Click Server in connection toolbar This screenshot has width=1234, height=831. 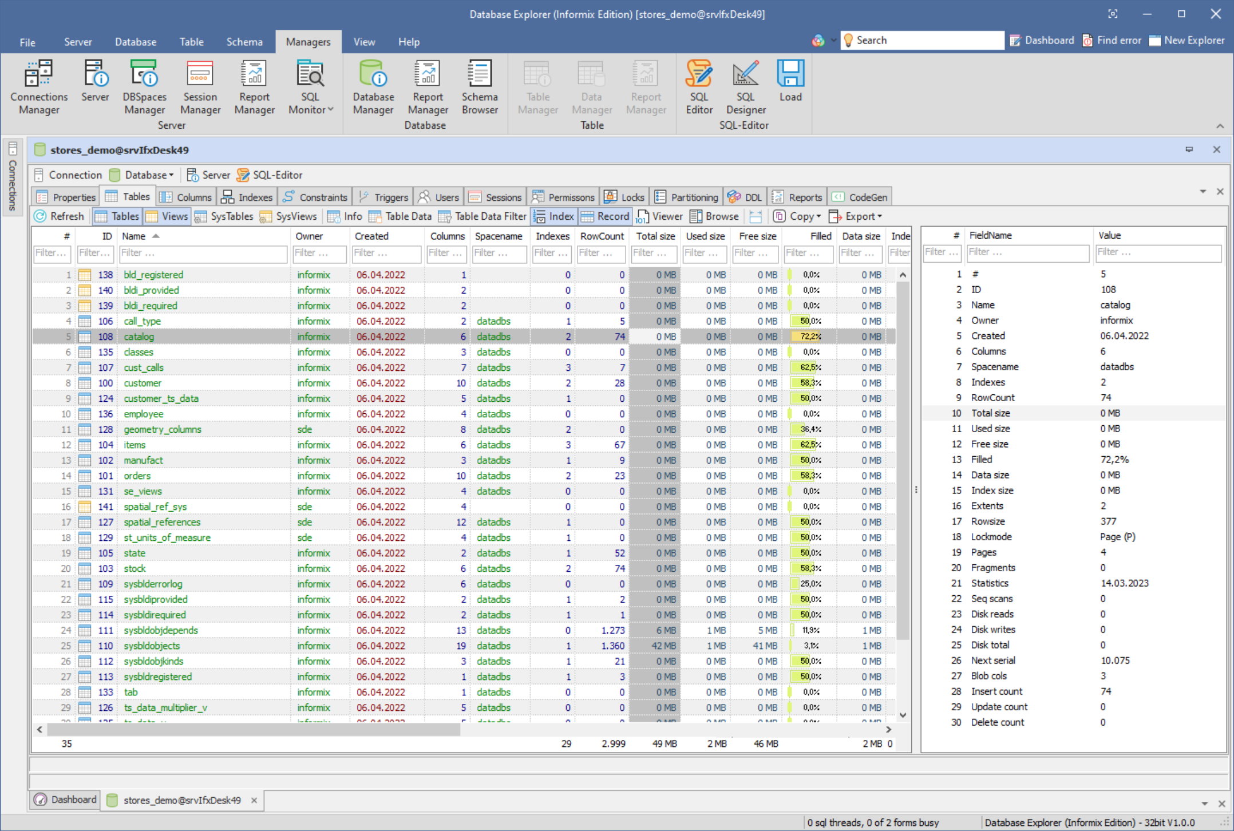(x=208, y=175)
